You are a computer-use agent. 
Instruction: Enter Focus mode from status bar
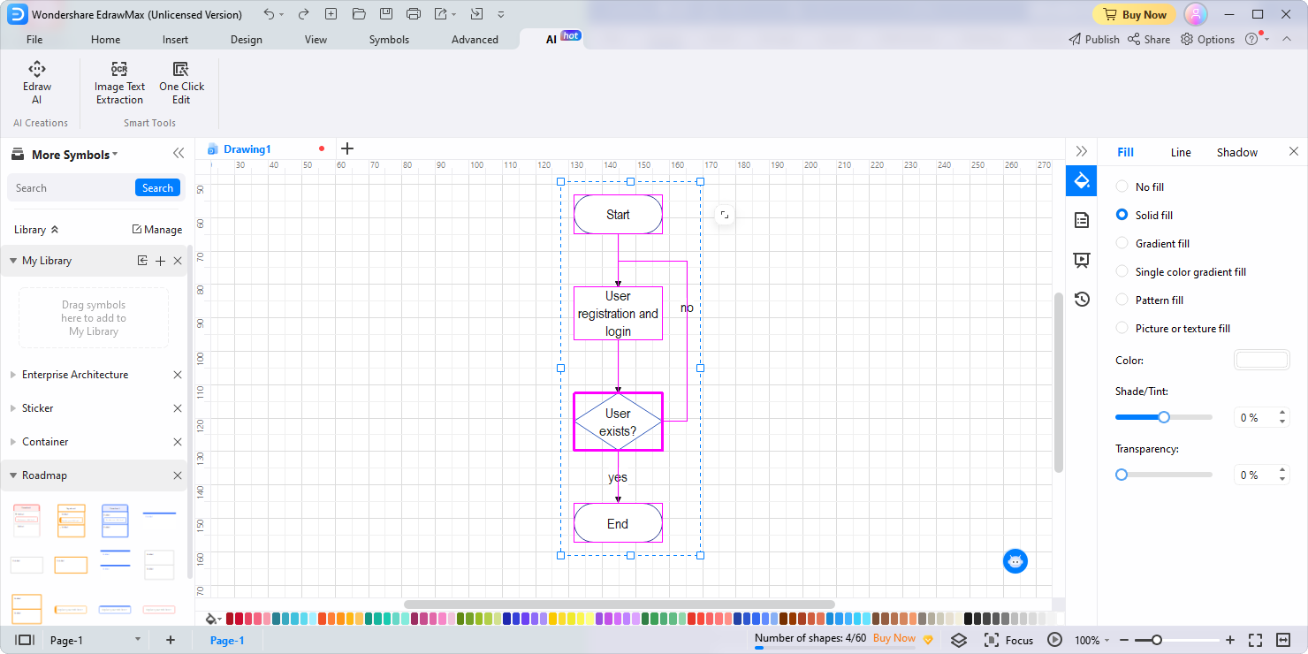tap(1008, 640)
